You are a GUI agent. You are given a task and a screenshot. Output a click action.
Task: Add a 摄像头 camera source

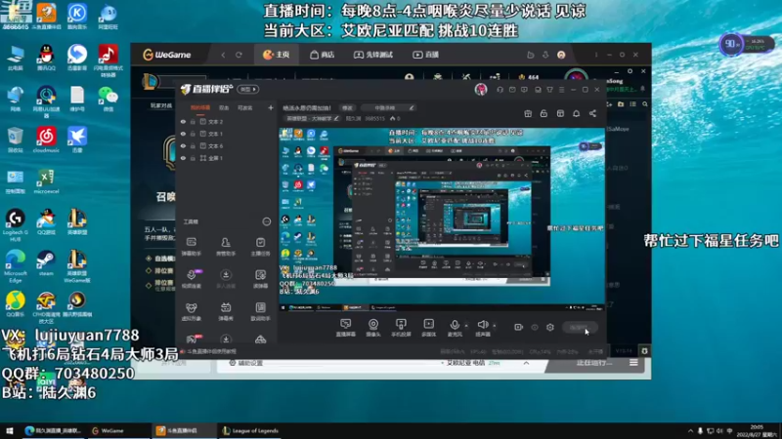click(373, 328)
